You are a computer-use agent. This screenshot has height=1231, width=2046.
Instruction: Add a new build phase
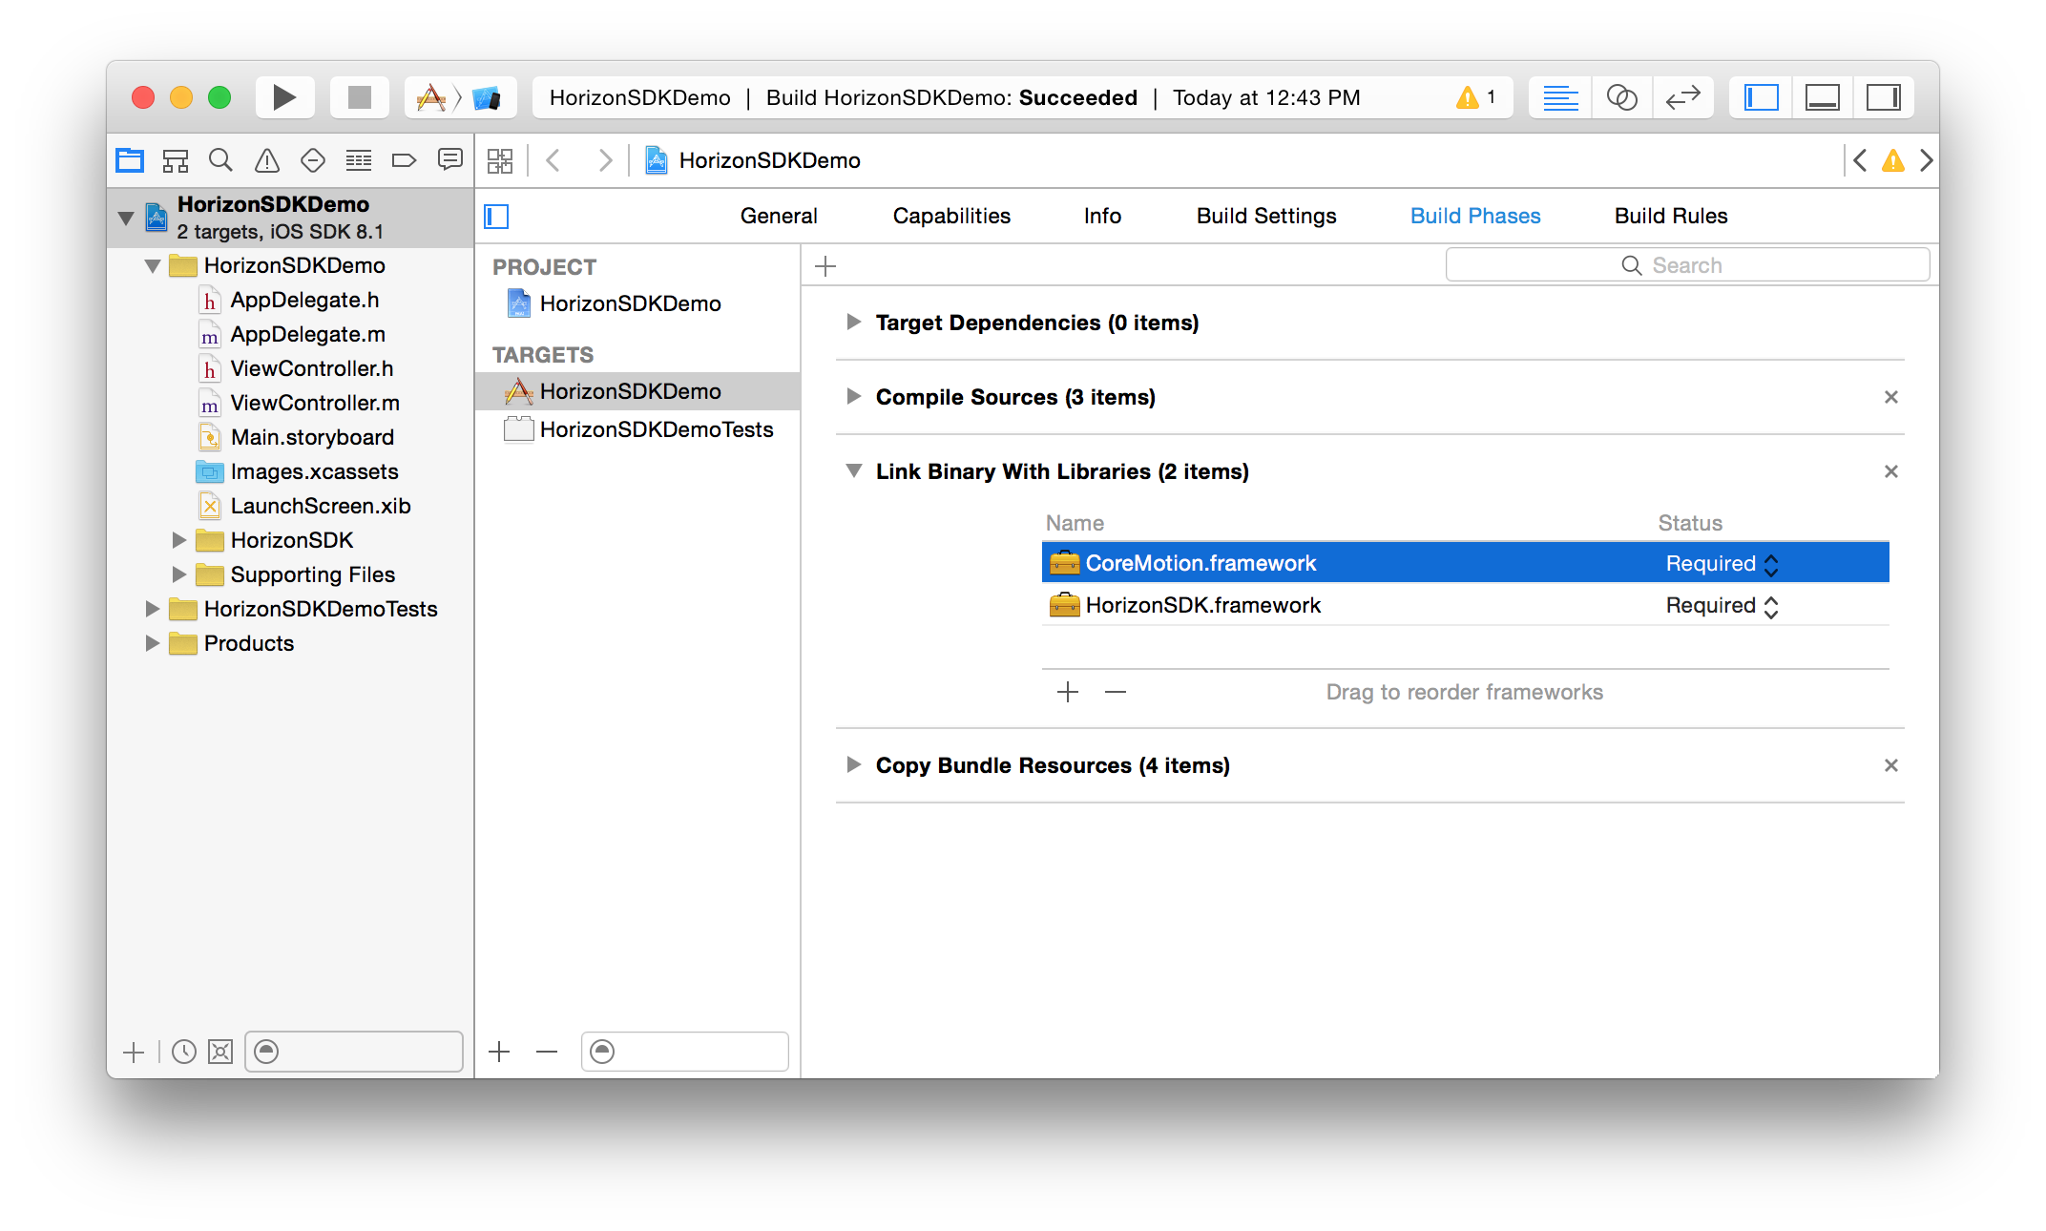(825, 266)
